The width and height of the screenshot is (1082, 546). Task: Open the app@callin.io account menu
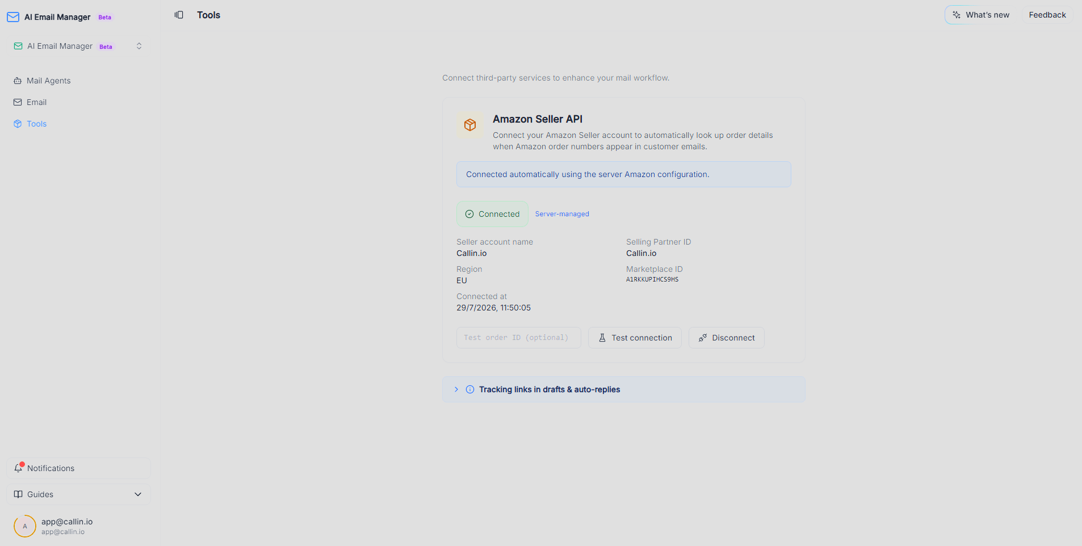[79, 526]
